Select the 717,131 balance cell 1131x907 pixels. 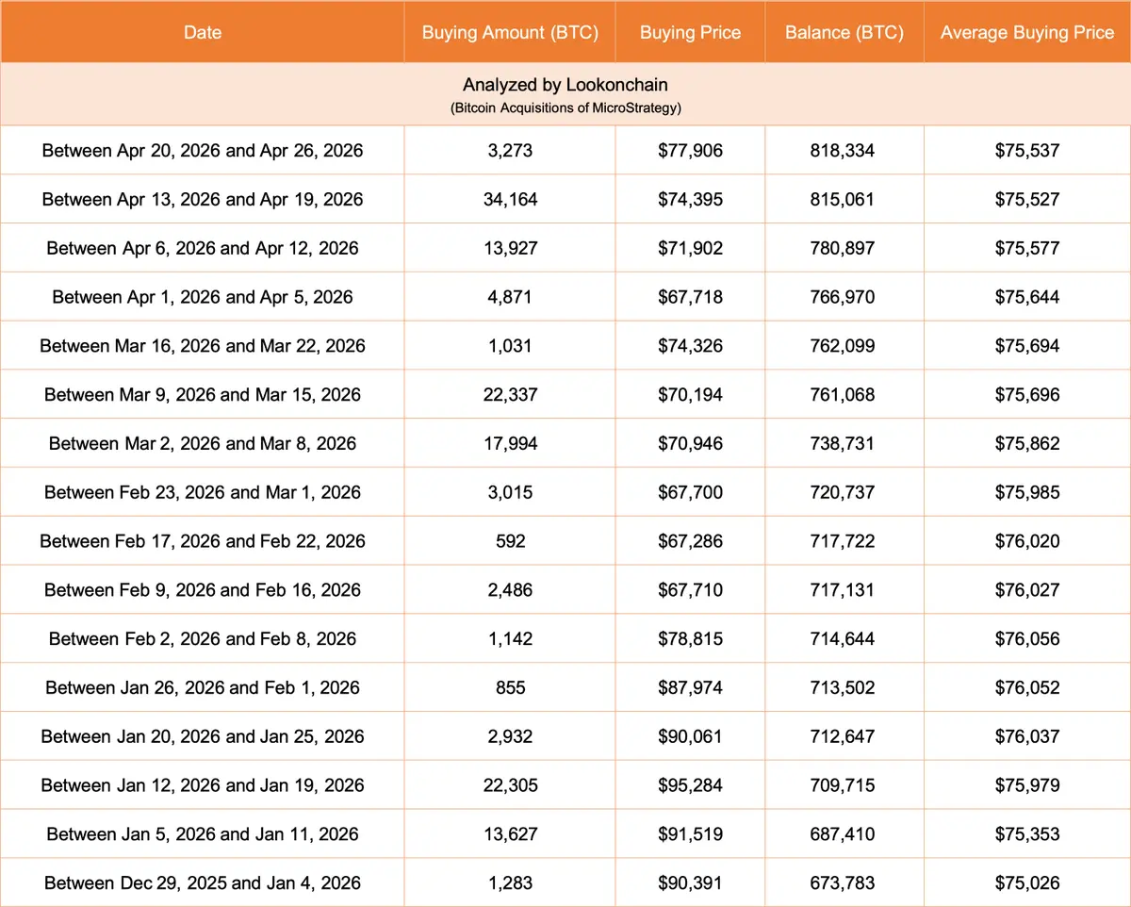pyautogui.click(x=843, y=590)
